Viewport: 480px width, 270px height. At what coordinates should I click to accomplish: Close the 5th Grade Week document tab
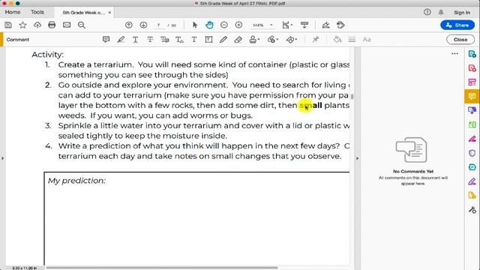click(109, 13)
